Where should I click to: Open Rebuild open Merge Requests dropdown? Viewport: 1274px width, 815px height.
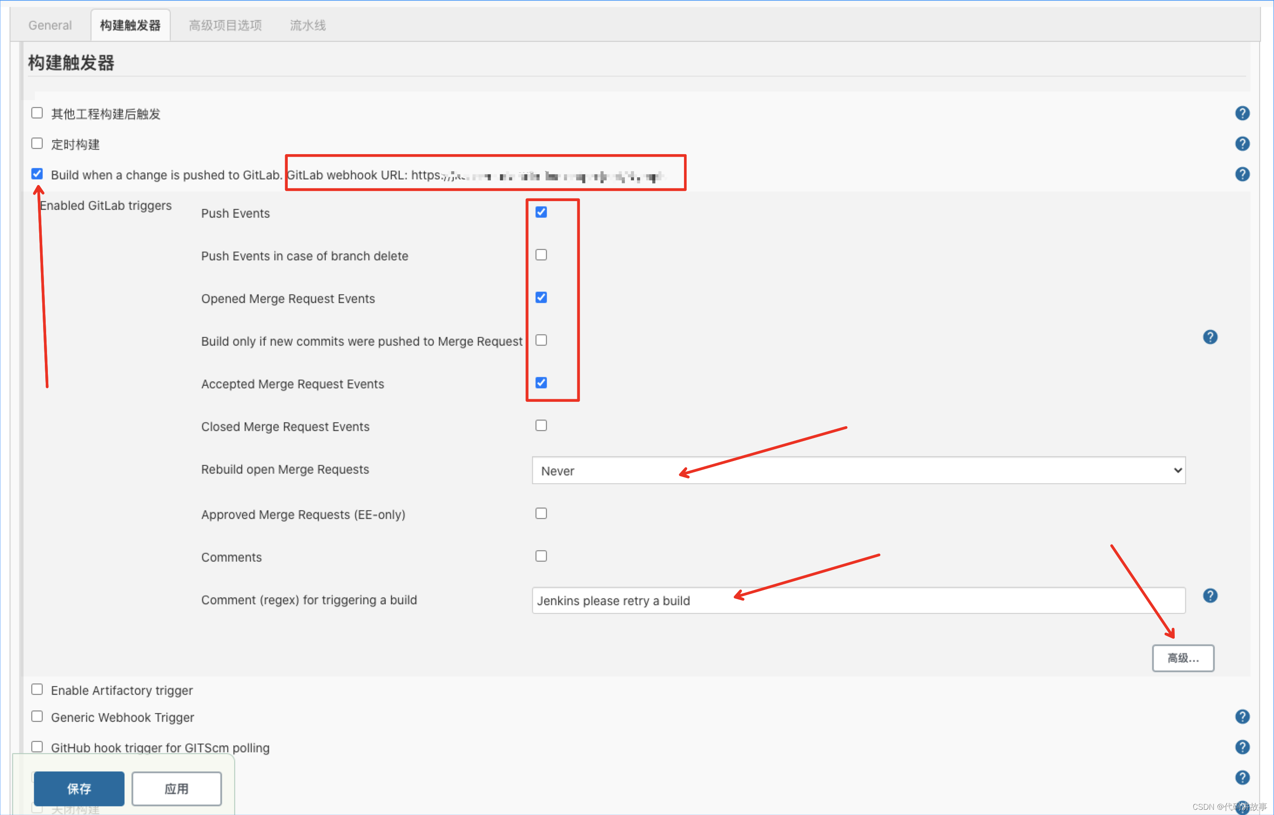click(x=859, y=471)
